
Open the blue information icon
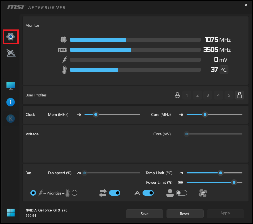click(11, 102)
